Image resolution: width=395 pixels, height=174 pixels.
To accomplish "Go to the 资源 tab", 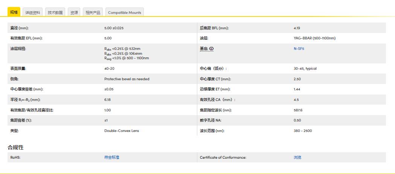I will tap(74, 12).
